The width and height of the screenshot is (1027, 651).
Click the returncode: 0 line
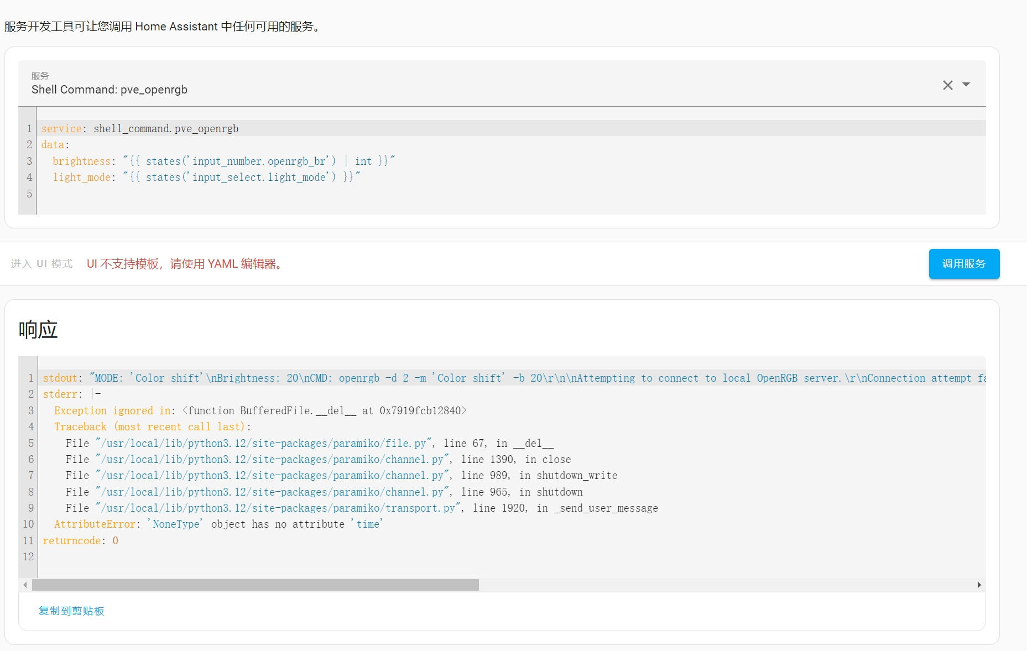(x=80, y=540)
